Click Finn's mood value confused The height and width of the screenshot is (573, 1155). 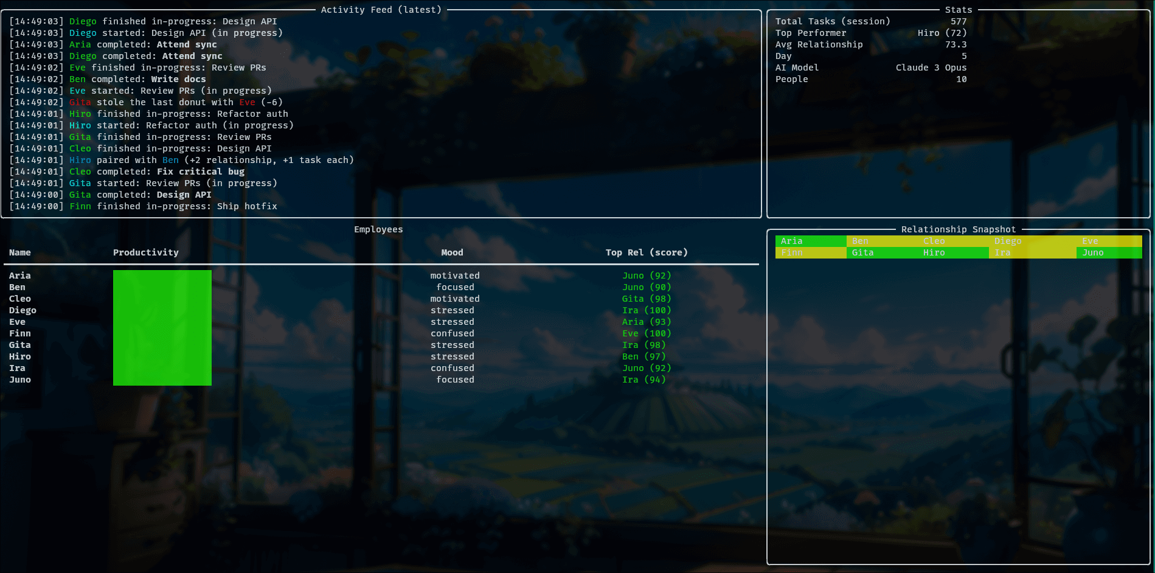(452, 333)
